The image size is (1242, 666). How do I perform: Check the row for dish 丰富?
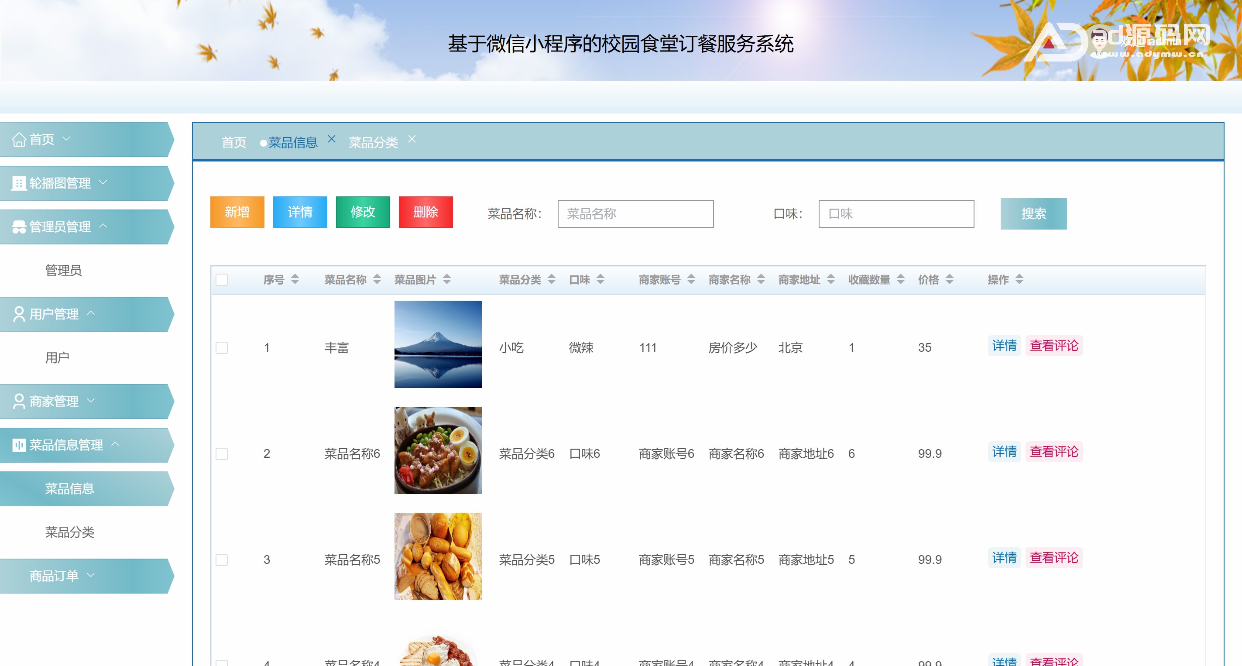pos(222,348)
